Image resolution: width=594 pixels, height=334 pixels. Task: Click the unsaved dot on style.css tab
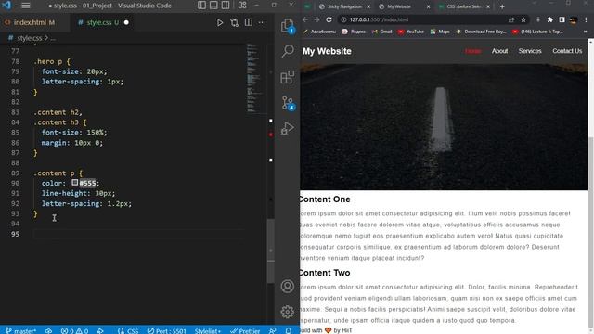pyautogui.click(x=126, y=22)
